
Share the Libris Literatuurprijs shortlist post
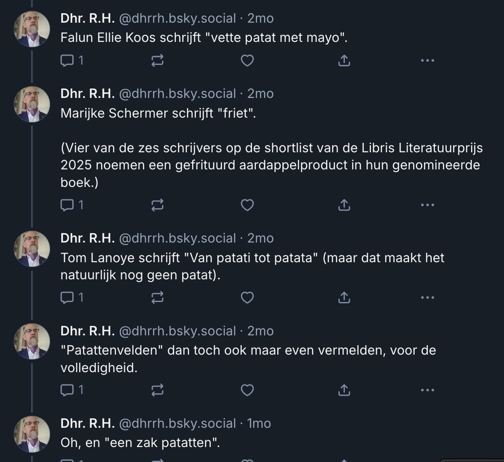[x=344, y=205]
